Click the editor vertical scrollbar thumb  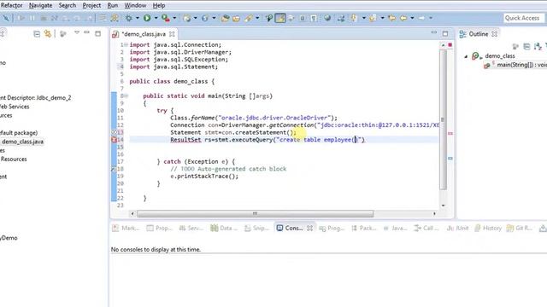(443, 119)
